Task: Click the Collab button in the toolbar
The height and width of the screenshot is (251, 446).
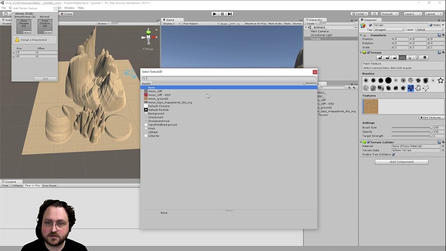Action: click(x=359, y=14)
